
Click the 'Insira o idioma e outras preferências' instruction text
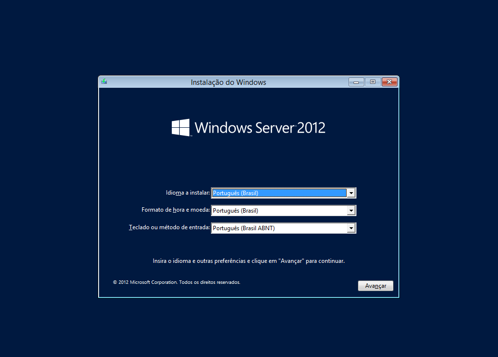click(x=249, y=261)
